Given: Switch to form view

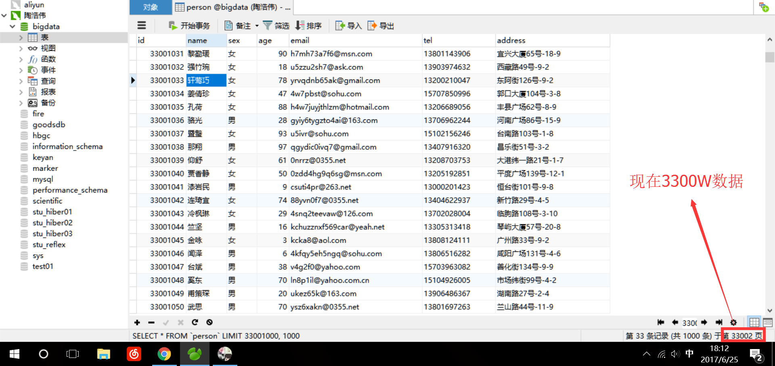Looking at the screenshot, I should (768, 322).
